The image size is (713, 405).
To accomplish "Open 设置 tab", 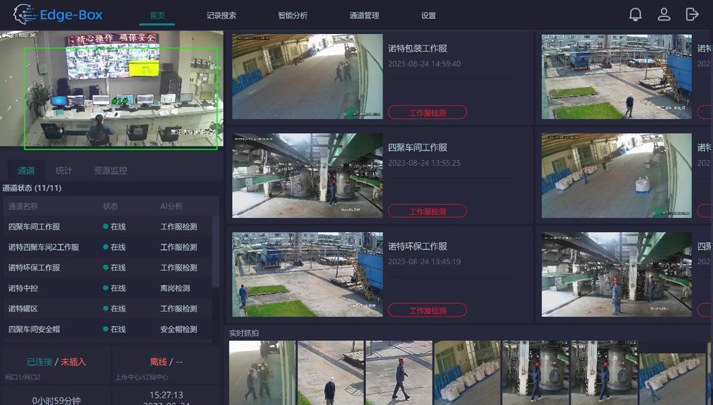I will 428,16.
